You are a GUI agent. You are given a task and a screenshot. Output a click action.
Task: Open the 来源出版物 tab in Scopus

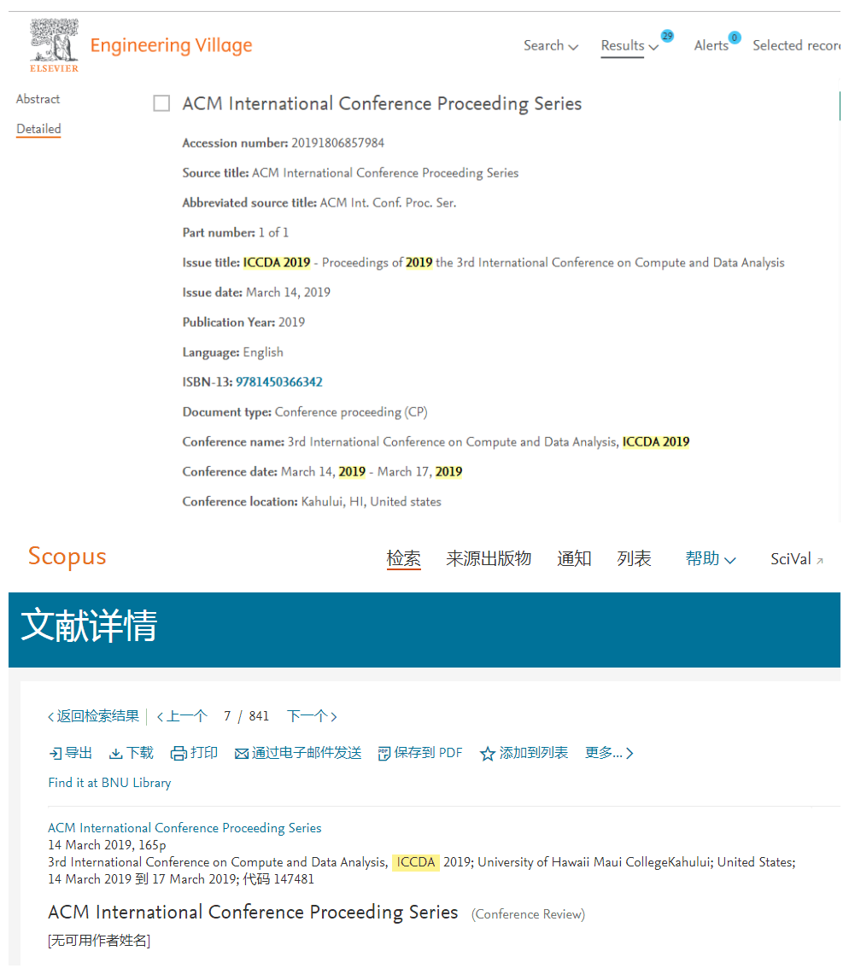pos(489,558)
